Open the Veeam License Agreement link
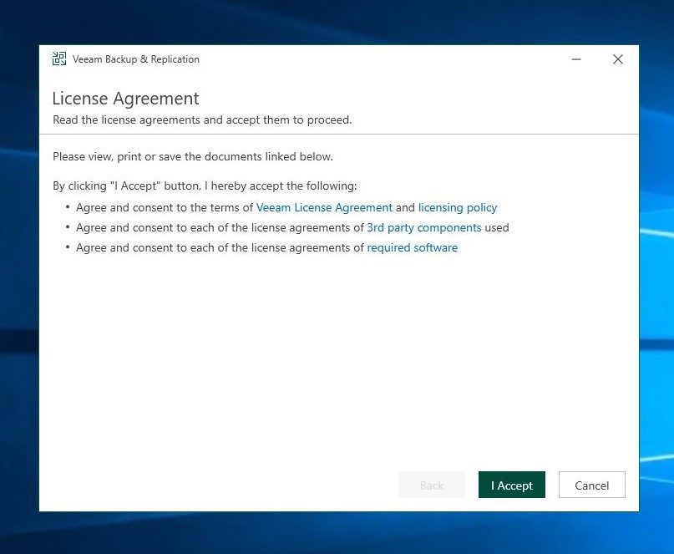Image resolution: width=674 pixels, height=554 pixels. pos(324,207)
